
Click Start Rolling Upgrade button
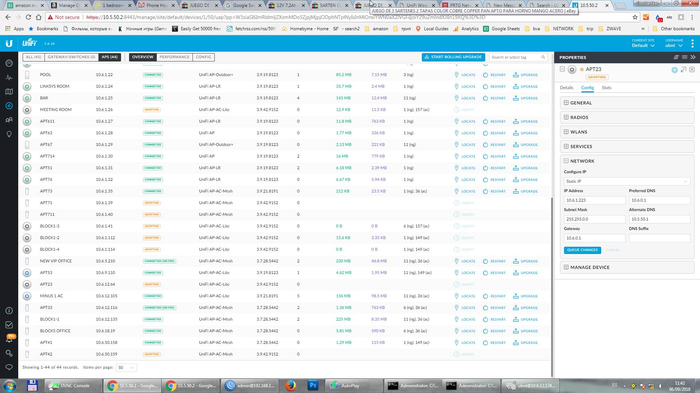453,57
